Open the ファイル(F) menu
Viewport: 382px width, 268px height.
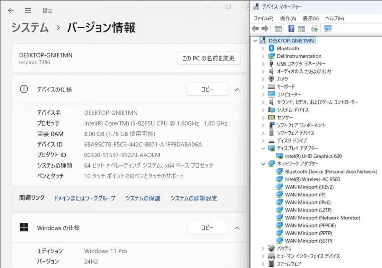click(264, 18)
